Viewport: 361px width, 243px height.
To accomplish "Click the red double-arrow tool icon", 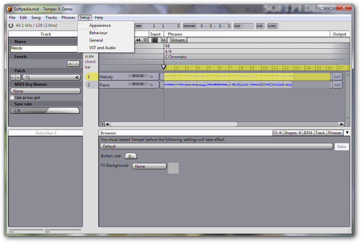I will click(138, 40).
